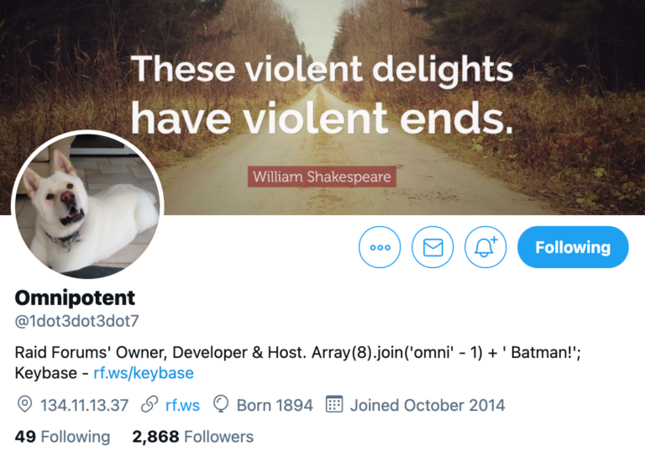Click the Joined October 2014 text

[427, 405]
